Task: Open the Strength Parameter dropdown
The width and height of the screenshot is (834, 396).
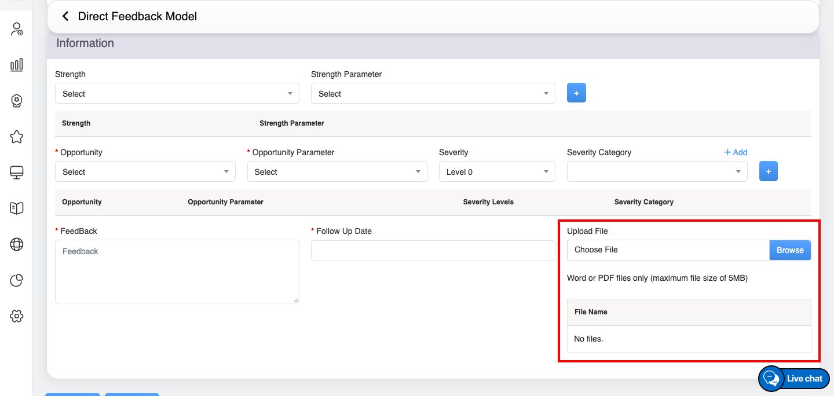Action: pyautogui.click(x=433, y=94)
